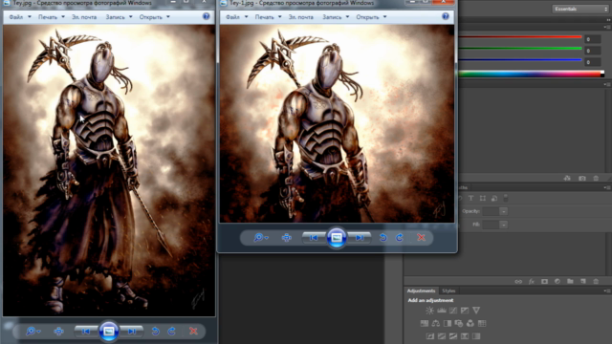This screenshot has height=344, width=612.
Task: Create a new layer group
Action: pos(570,281)
